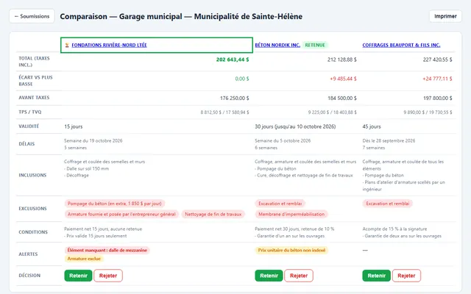Click 'Paiement net 15 jours, aucune retenue'

tap(103, 229)
